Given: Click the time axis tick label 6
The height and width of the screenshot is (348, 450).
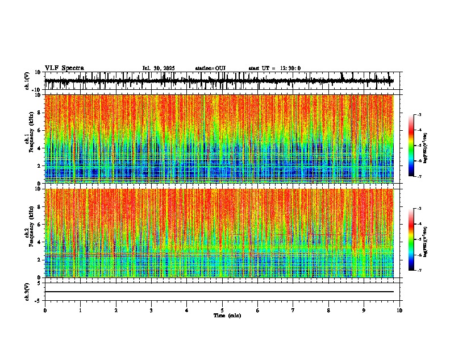Looking at the screenshot, I should coord(258,310).
